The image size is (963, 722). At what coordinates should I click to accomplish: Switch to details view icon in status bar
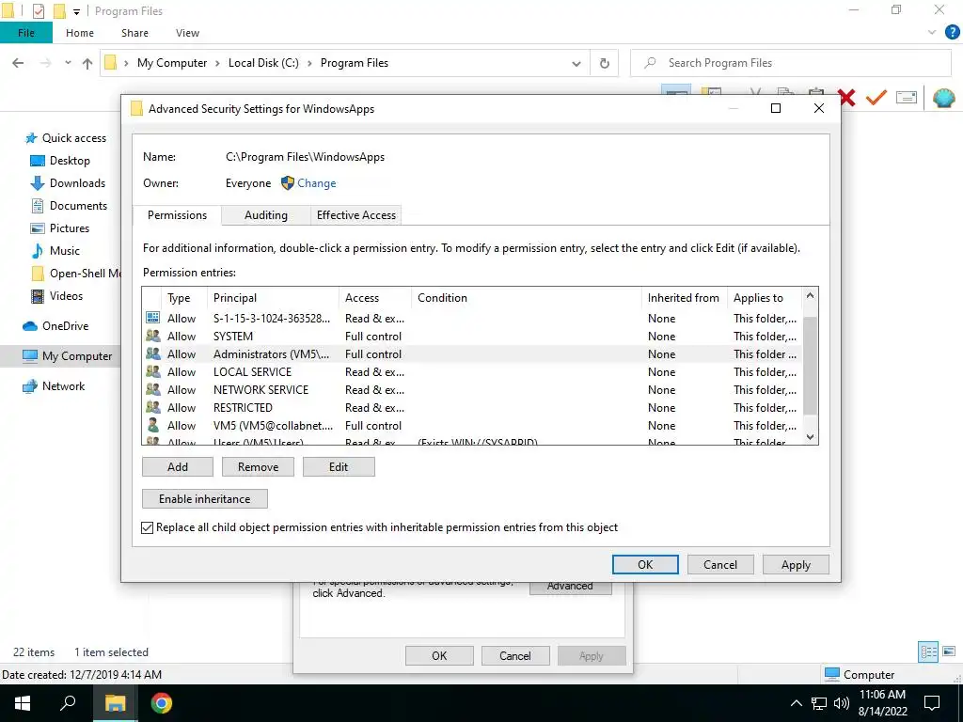[928, 651]
